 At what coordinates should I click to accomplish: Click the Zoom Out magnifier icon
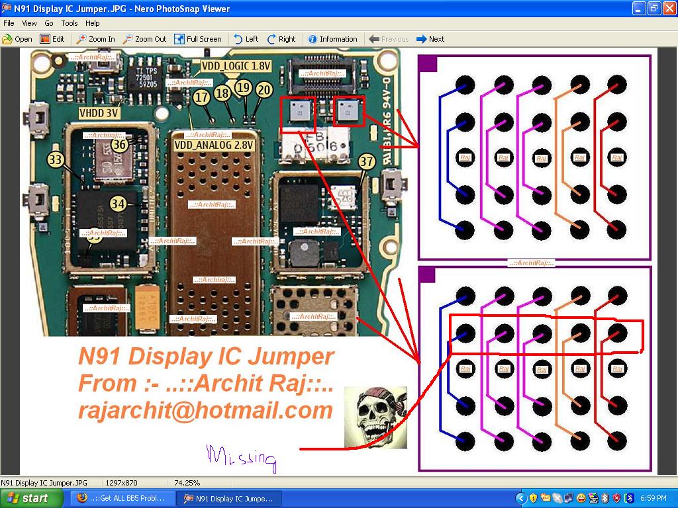pos(128,39)
